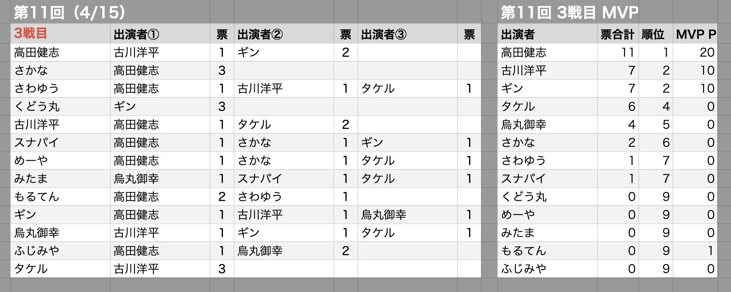
Task: Click the スナパイ voter row name
Action: click(61, 143)
